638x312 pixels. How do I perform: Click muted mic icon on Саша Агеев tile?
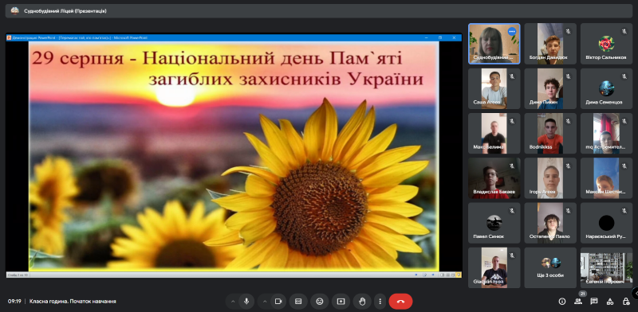[x=512, y=76]
